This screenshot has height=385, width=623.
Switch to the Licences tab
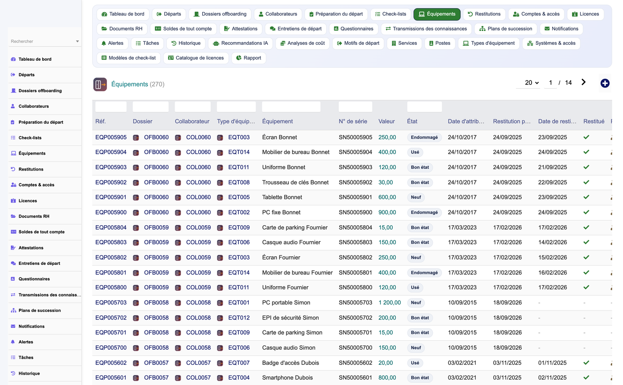click(585, 14)
